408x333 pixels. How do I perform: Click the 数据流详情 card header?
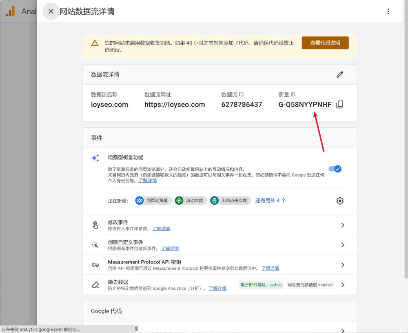tap(105, 74)
